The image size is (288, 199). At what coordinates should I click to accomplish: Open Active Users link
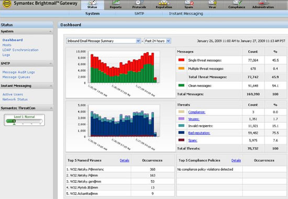pyautogui.click(x=13, y=94)
